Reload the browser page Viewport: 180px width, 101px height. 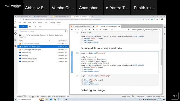(x=20, y=19)
